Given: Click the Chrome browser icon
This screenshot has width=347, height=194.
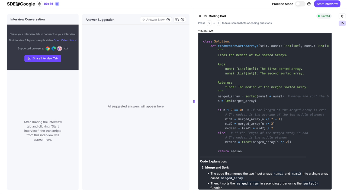Looking at the screenshot, I should (x=48, y=49).
